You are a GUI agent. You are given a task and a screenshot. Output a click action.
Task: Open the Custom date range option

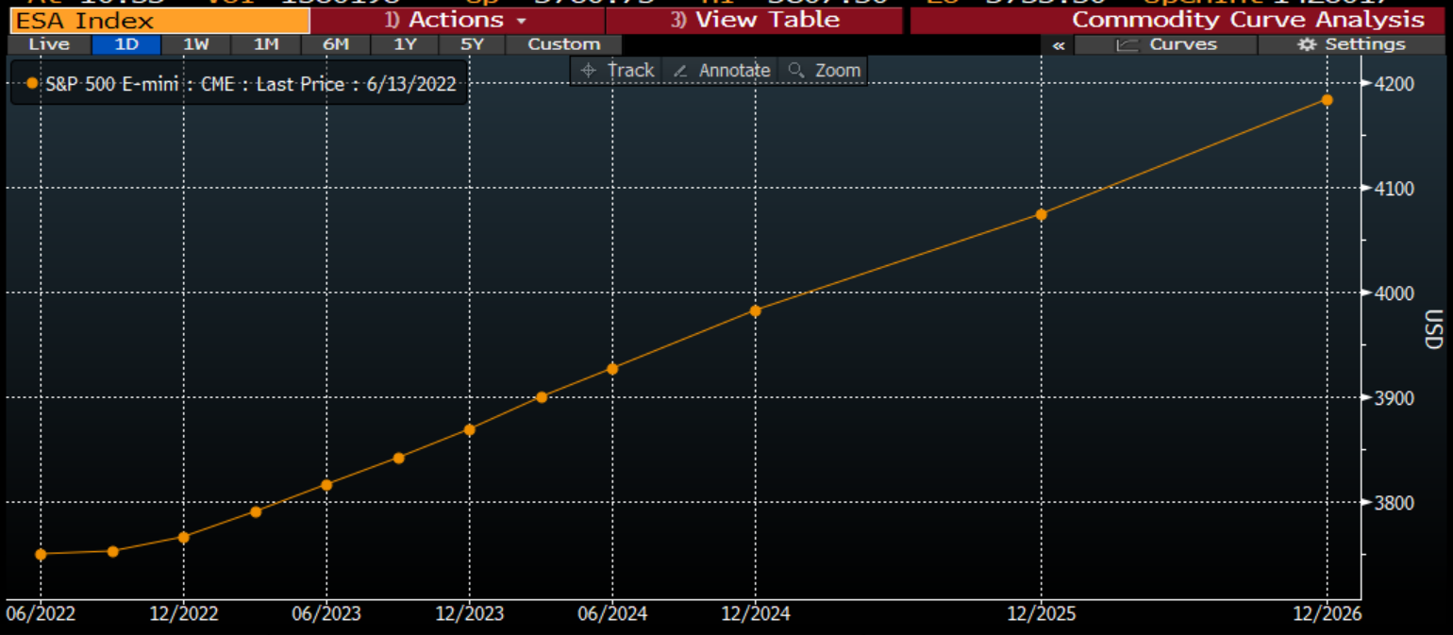(x=563, y=44)
